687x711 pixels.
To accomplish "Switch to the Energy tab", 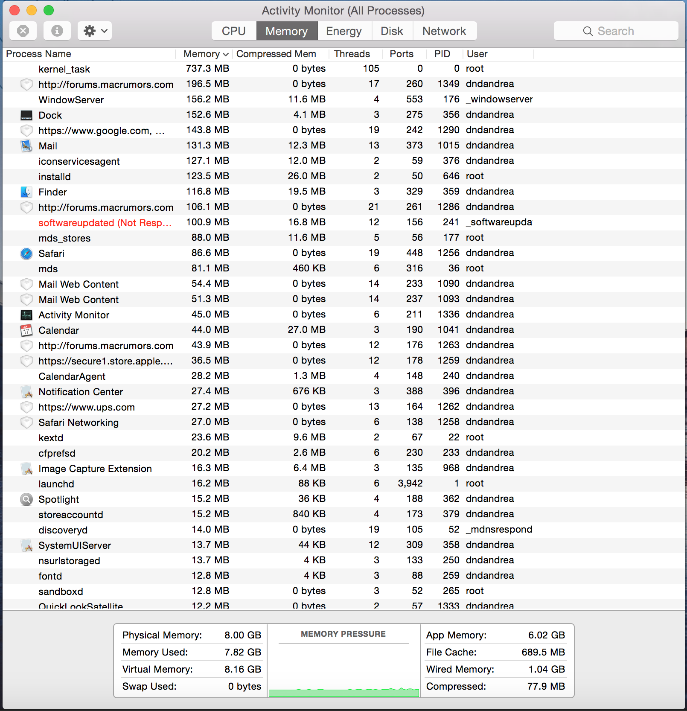I will click(344, 31).
